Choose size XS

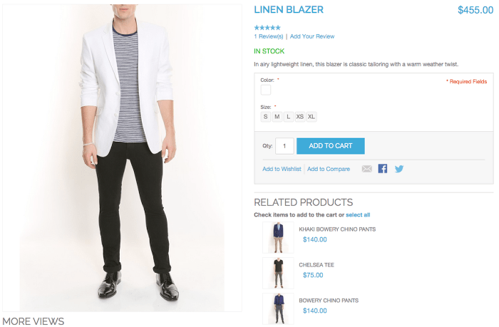[x=300, y=117]
